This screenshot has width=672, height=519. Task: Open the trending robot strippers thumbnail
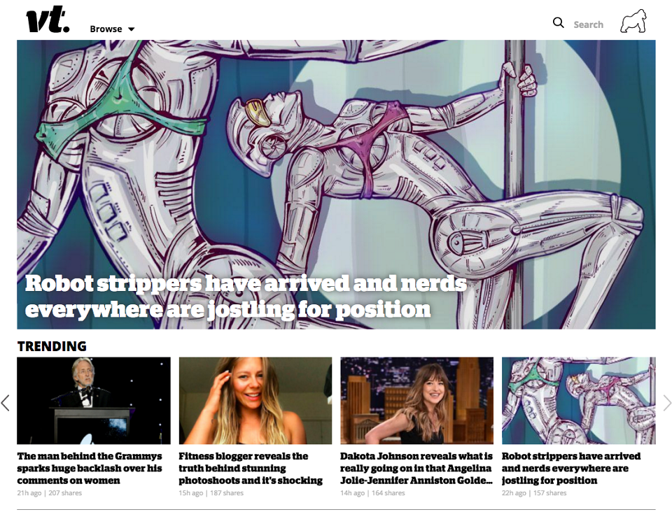point(579,400)
